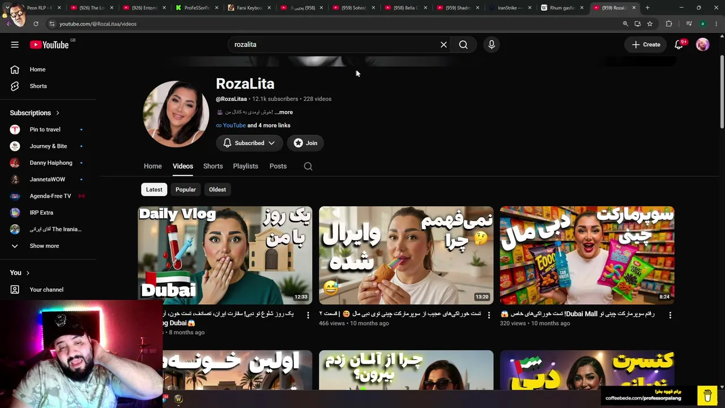The width and height of the screenshot is (725, 408).
Task: Clear the rozalita search text
Action: [x=443, y=45]
